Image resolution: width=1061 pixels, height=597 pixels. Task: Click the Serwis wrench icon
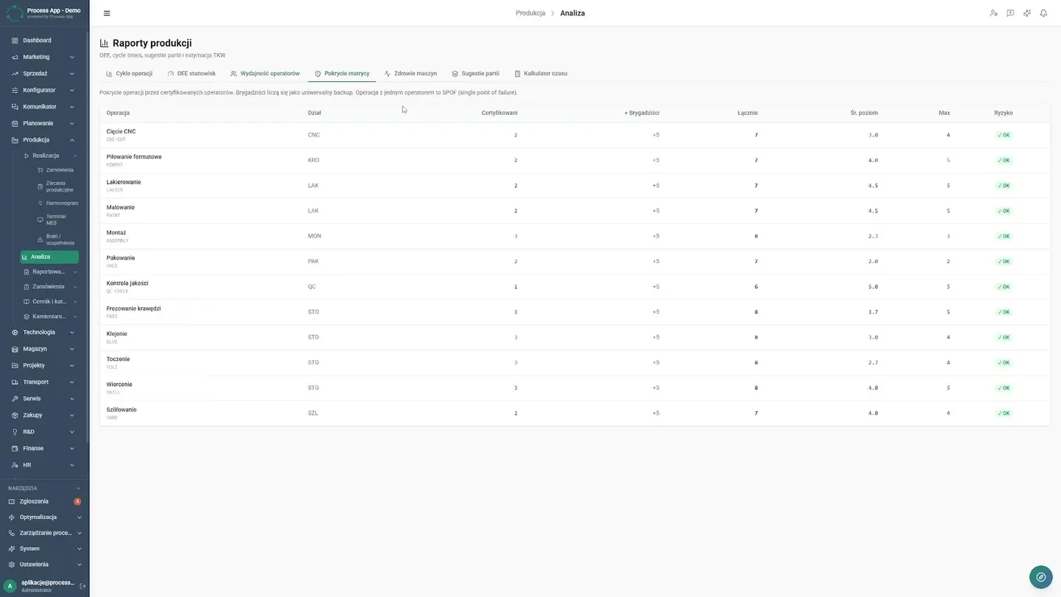[15, 399]
